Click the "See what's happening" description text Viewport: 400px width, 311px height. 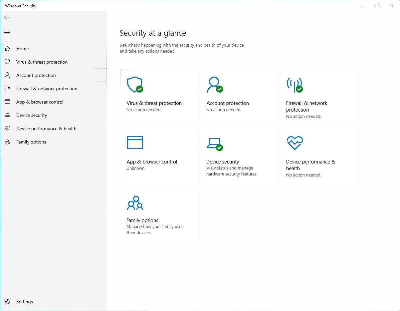pos(182,48)
